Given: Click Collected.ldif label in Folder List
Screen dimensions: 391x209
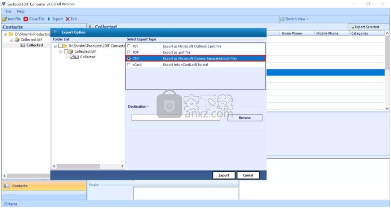Looking at the screenshot, I should click(x=85, y=52).
